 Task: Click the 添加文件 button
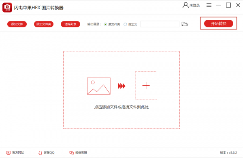click(17, 24)
